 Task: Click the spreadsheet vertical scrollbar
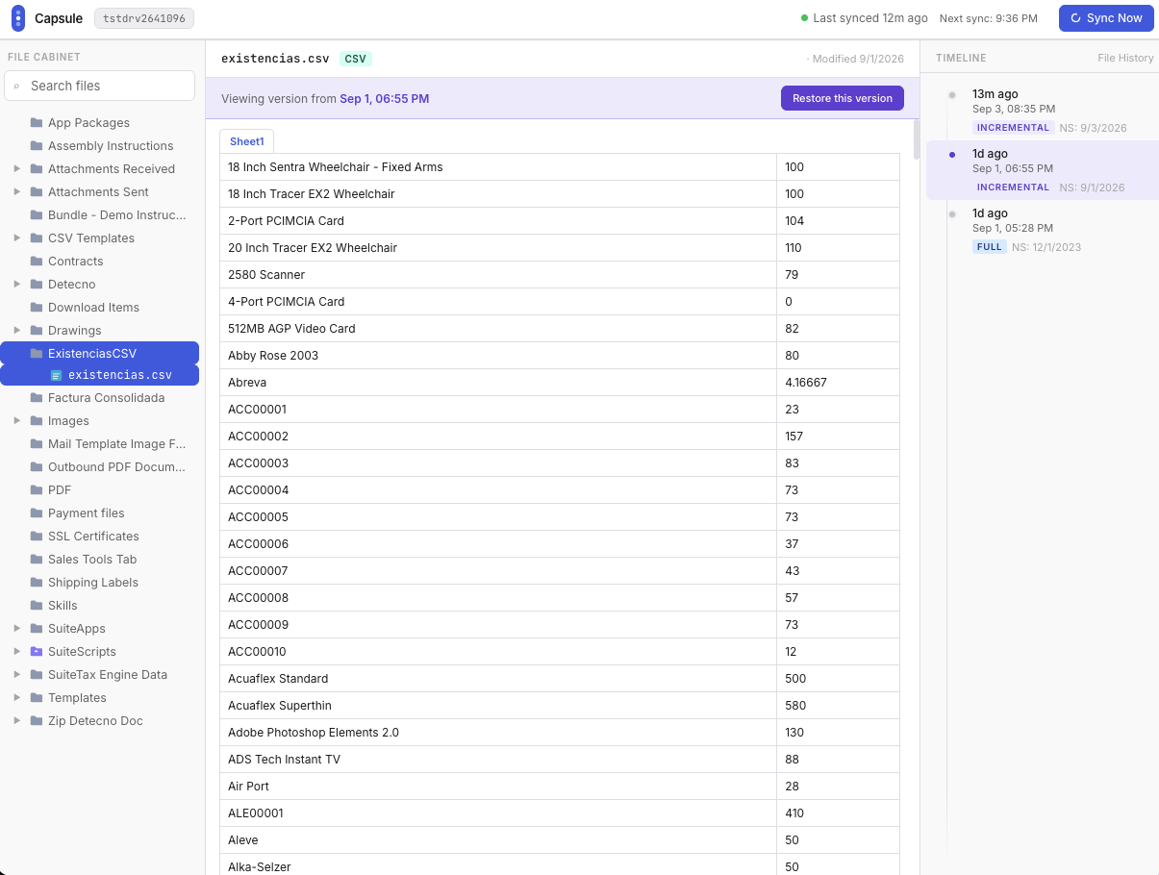(916, 139)
